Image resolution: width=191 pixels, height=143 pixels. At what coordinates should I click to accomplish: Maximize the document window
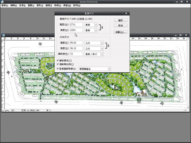(180, 35)
